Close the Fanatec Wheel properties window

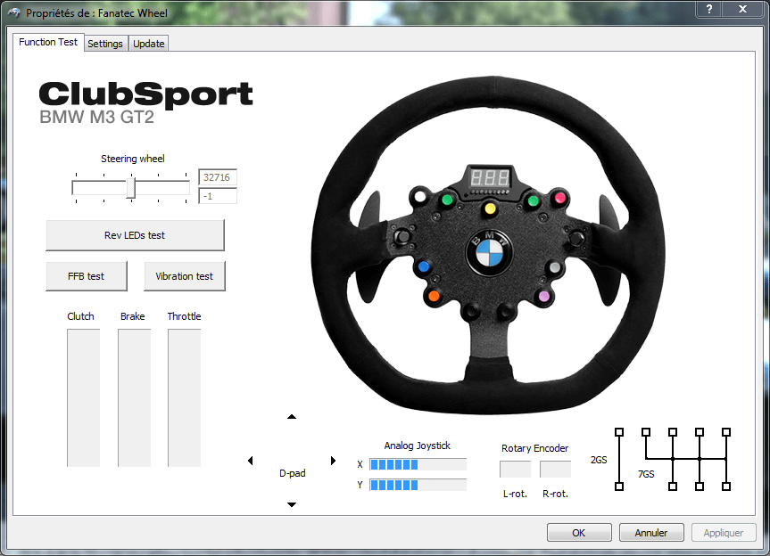(x=743, y=9)
